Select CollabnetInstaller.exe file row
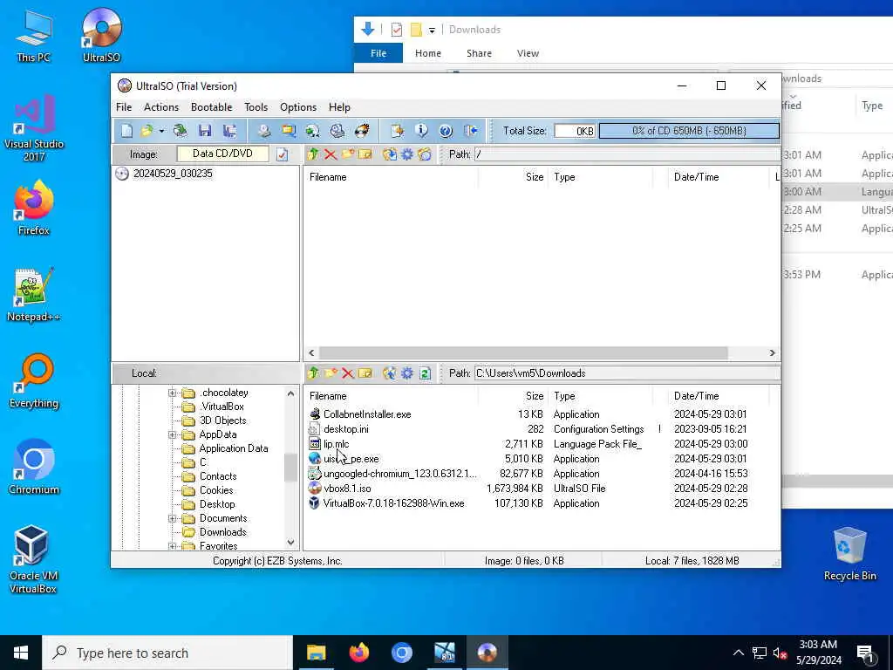 (367, 414)
